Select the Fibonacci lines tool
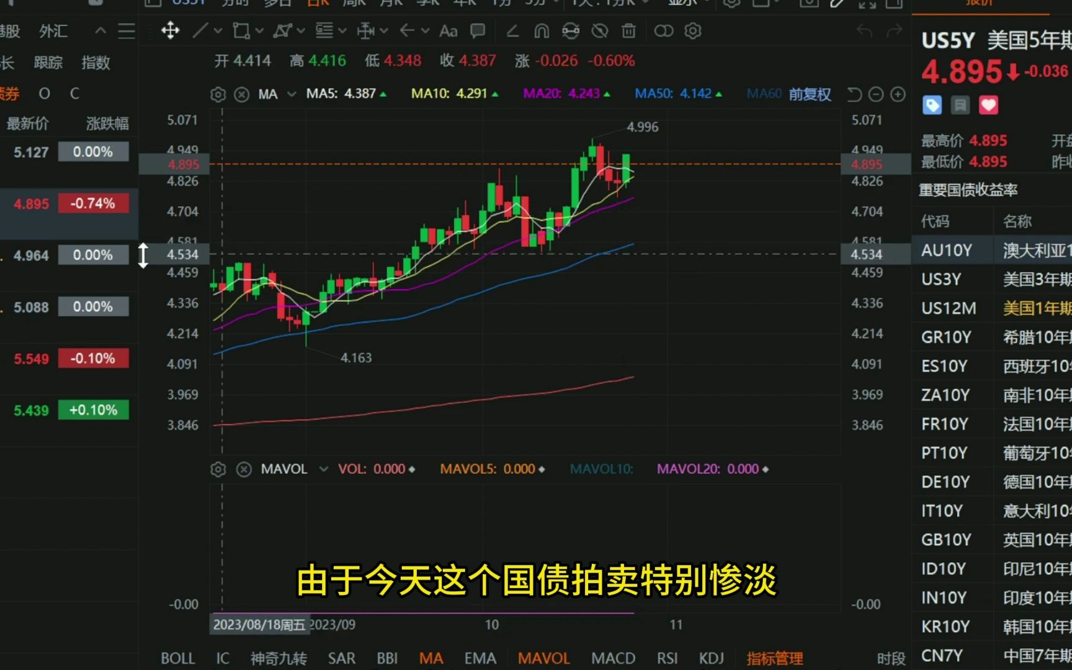Viewport: 1072px width, 670px height. (x=324, y=30)
